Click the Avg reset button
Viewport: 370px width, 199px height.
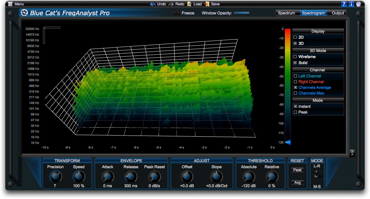coord(297,183)
